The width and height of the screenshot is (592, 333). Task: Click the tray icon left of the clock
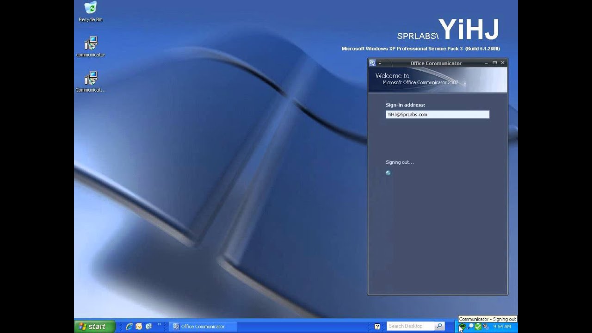click(x=486, y=327)
